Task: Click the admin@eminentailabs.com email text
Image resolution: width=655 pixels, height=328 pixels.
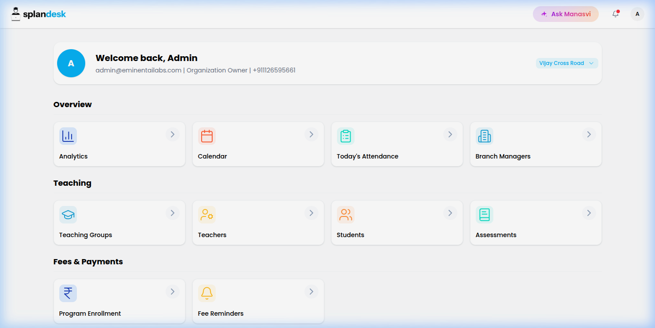Action: (138, 70)
